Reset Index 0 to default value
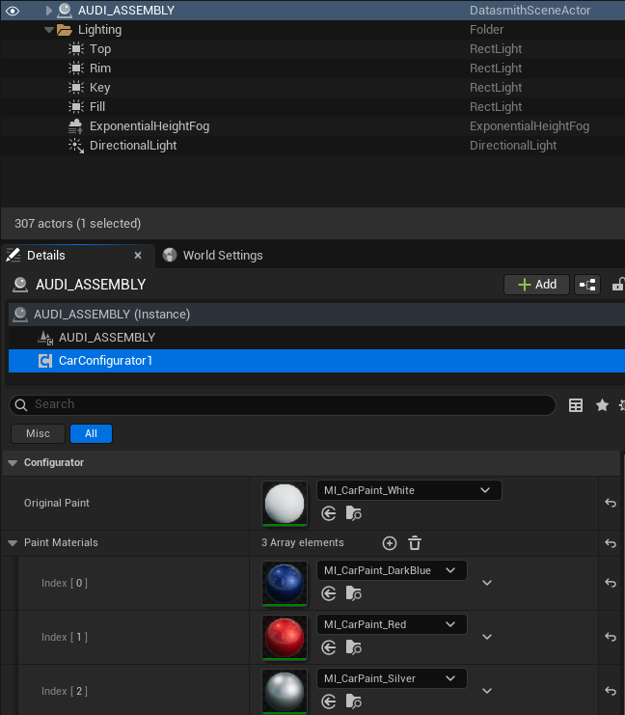Screen dimensions: 625x715 [x=611, y=583]
